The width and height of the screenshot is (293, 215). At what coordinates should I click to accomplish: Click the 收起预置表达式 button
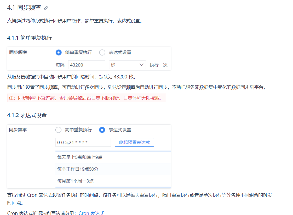pyautogui.click(x=134, y=142)
